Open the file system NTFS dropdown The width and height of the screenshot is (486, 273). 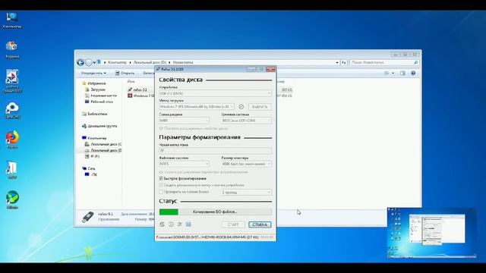tap(184, 164)
